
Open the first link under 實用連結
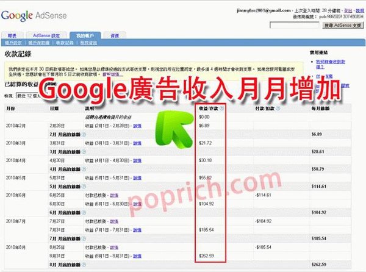[330, 64]
